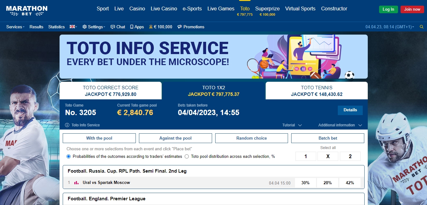
Task: Switch to the Toto 1X2 tab
Action: coord(214,91)
